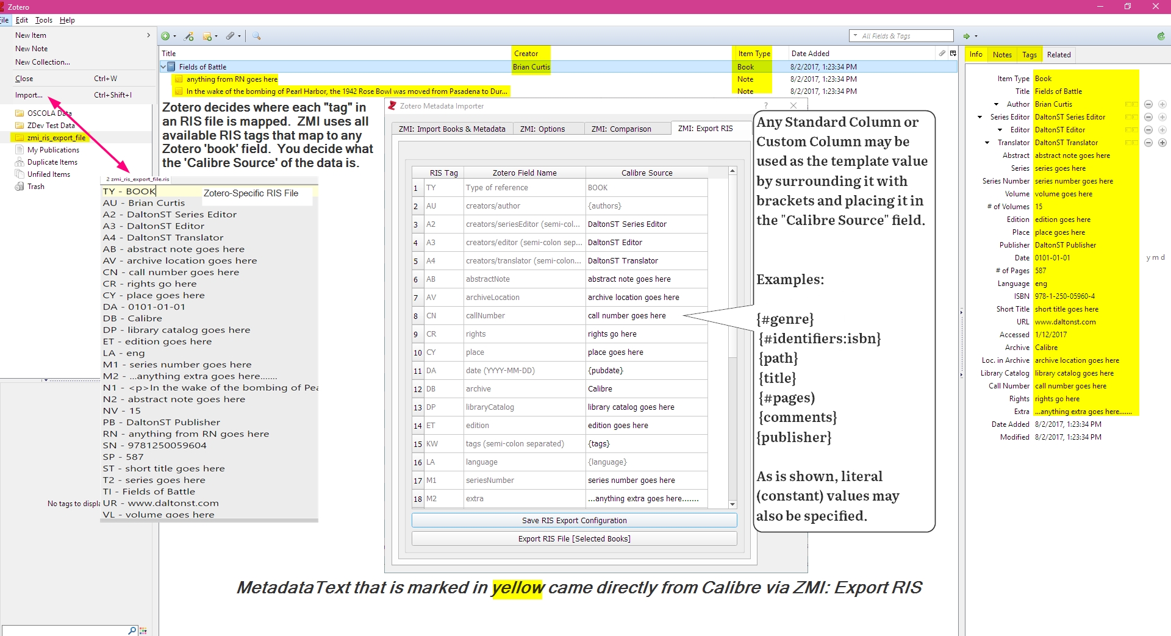Collapse the Fields of Battle item row
This screenshot has width=1171, height=636.
tap(163, 66)
